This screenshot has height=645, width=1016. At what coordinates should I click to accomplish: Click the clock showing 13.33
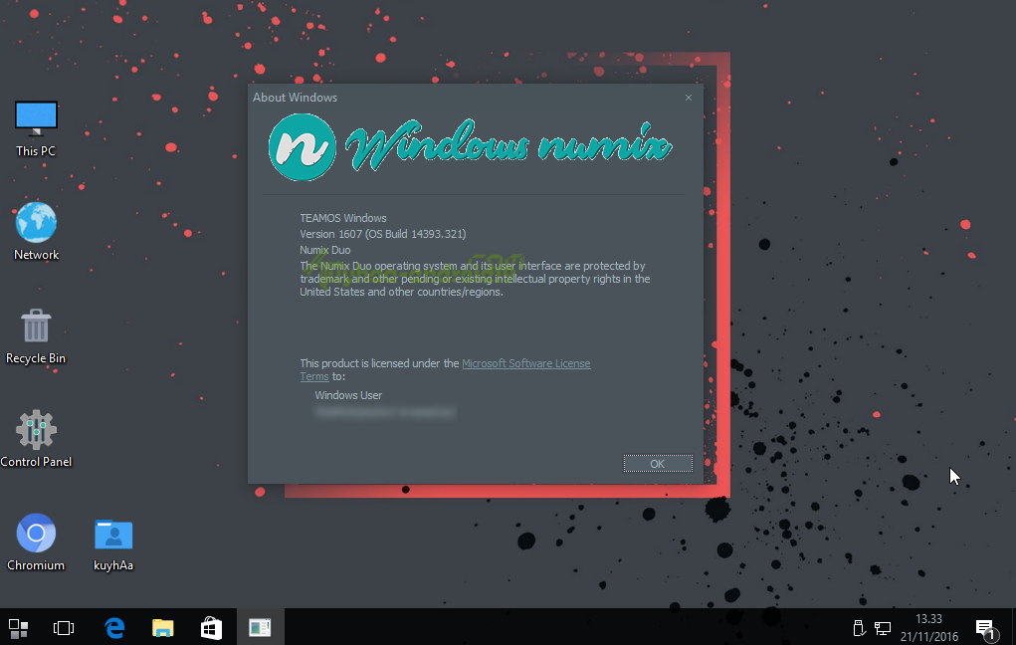(928, 619)
